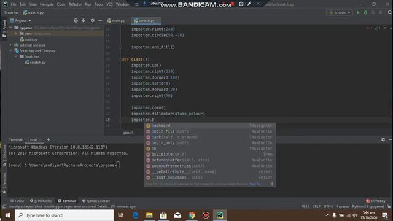Open the scratch run configuration dropdown
Screen dimensions: 393x221
pyautogui.click(x=340, y=12)
